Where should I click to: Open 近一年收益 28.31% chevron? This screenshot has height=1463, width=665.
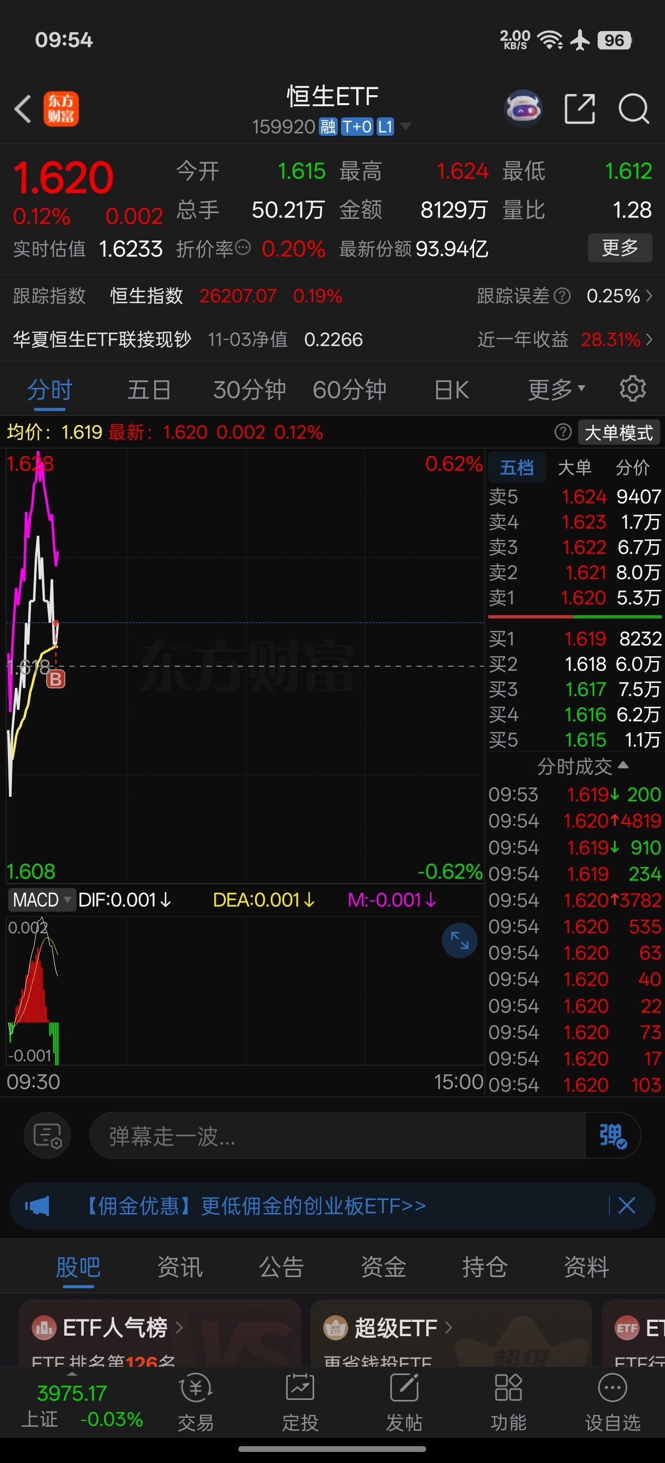tap(649, 339)
